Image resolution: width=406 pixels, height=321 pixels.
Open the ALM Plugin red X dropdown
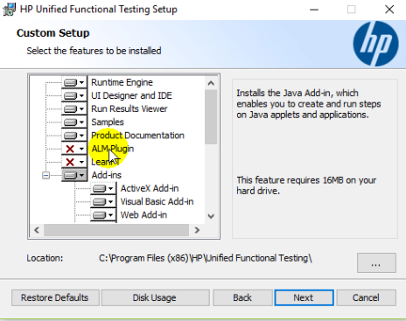click(74, 149)
